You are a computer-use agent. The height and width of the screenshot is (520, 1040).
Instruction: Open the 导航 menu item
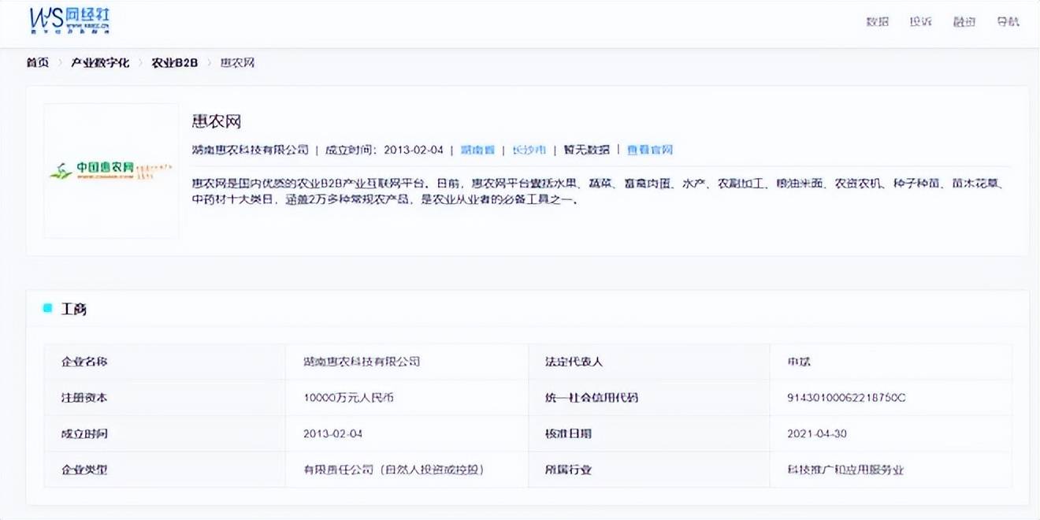tap(1008, 22)
